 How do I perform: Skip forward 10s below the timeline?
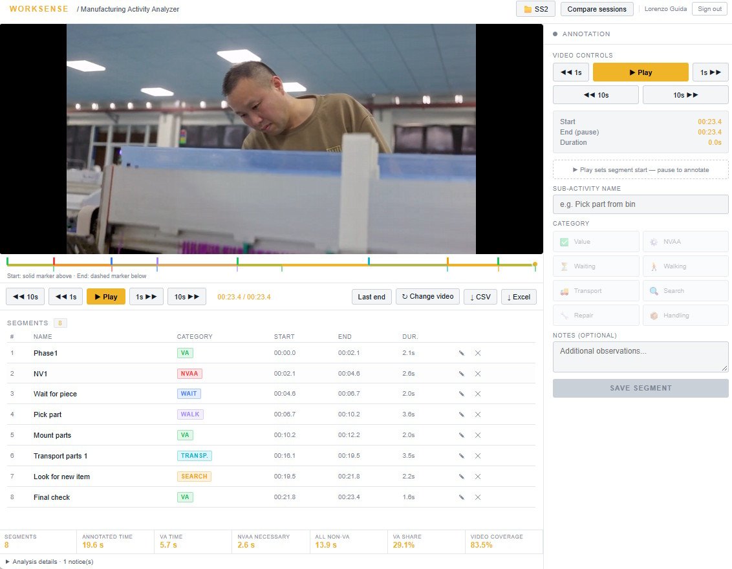[x=187, y=296]
